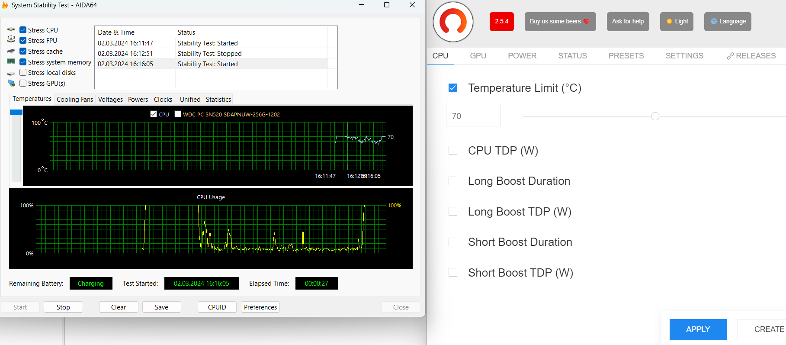The width and height of the screenshot is (786, 345).
Task: Click the disk drive icon beside Stress local disks
Action: click(11, 73)
